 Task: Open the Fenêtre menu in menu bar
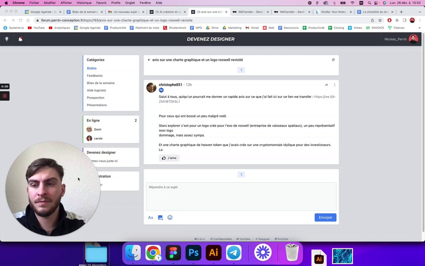[x=145, y=3]
